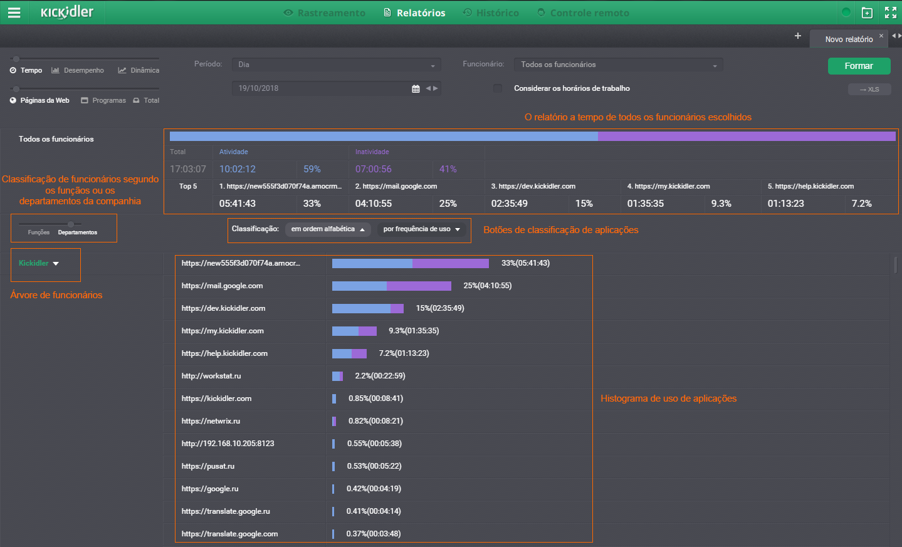Select the Dinâmica report type

tap(145, 70)
